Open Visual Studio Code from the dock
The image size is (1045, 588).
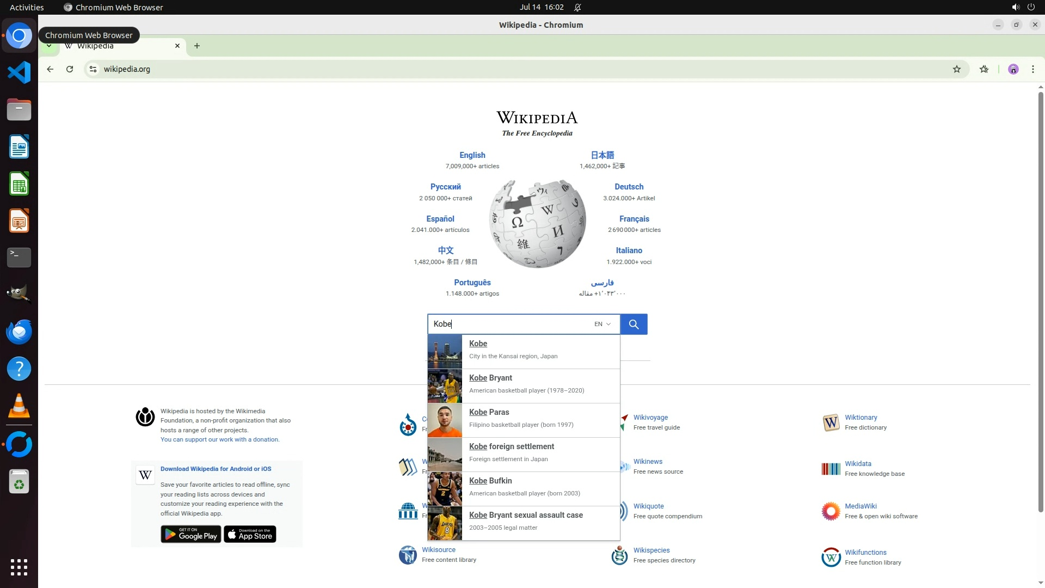click(19, 72)
